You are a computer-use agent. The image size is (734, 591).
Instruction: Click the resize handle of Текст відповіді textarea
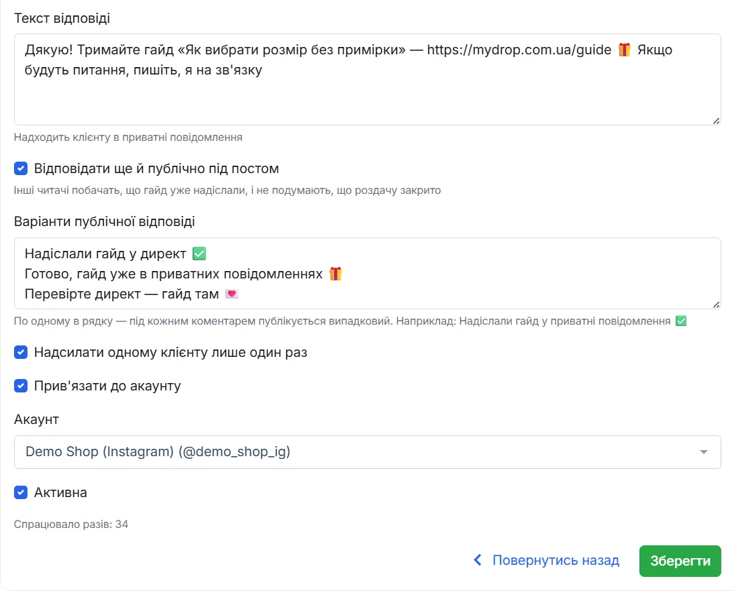click(716, 121)
